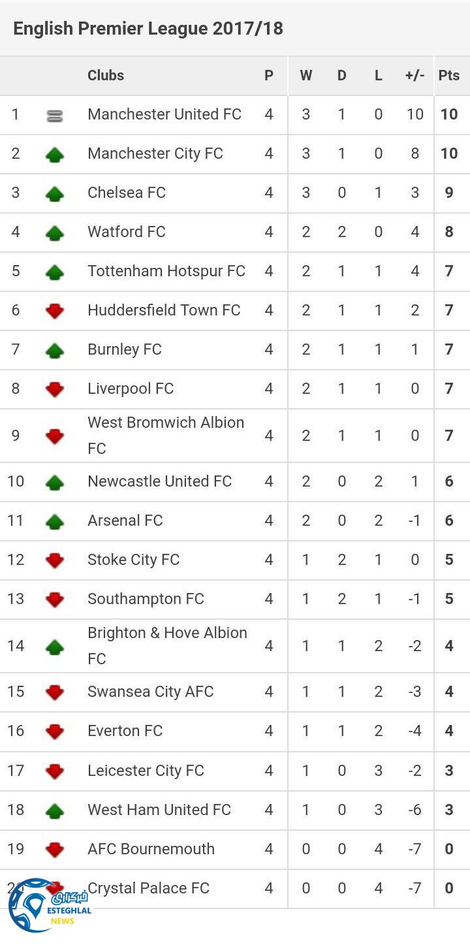Viewport: 470px width, 947px height.
Task: Click red down arrow next to Everton FC
Action: (x=55, y=731)
